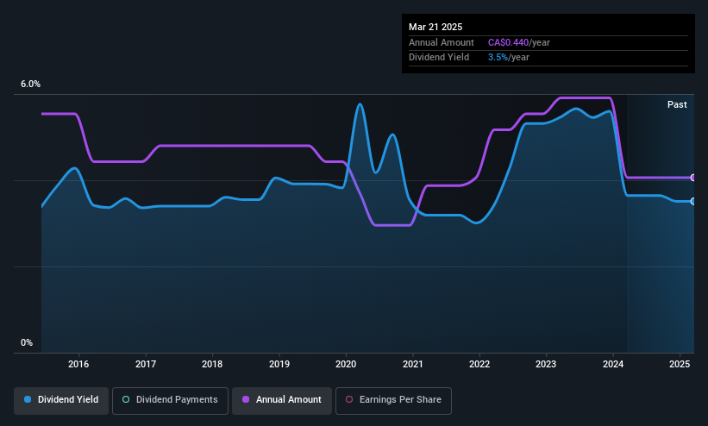Screen dimensions: 708x426
Task: Click the CA$0.440/year value in tooltip
Action: pos(519,42)
